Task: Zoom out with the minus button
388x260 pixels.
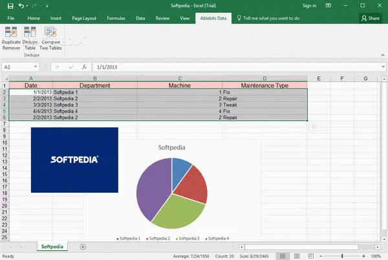Action: pos(321,256)
